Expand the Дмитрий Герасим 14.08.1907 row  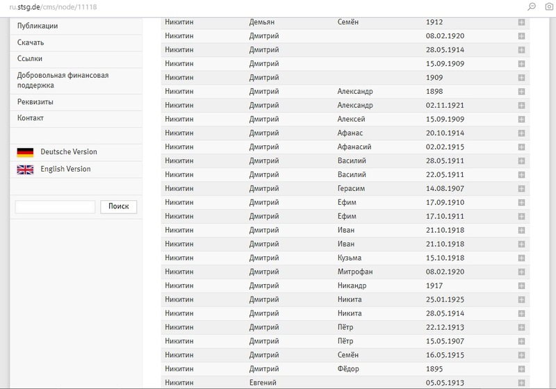[521, 189]
